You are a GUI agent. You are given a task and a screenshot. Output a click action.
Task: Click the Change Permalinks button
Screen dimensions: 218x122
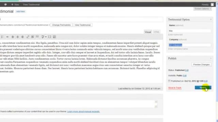61,25
